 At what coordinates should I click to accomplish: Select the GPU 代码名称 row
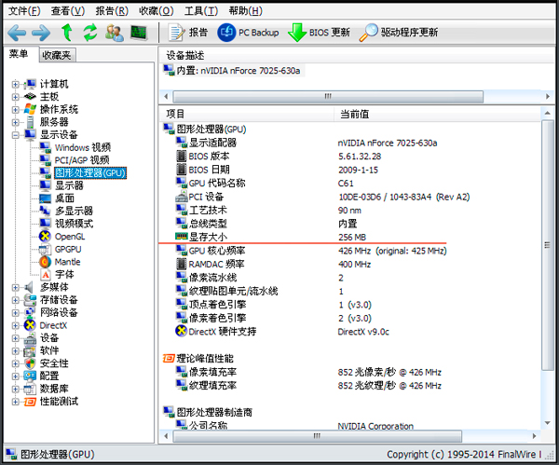[x=349, y=184]
